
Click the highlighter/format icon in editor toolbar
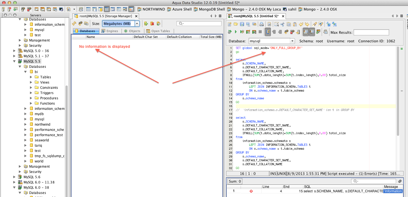[x=315, y=24]
